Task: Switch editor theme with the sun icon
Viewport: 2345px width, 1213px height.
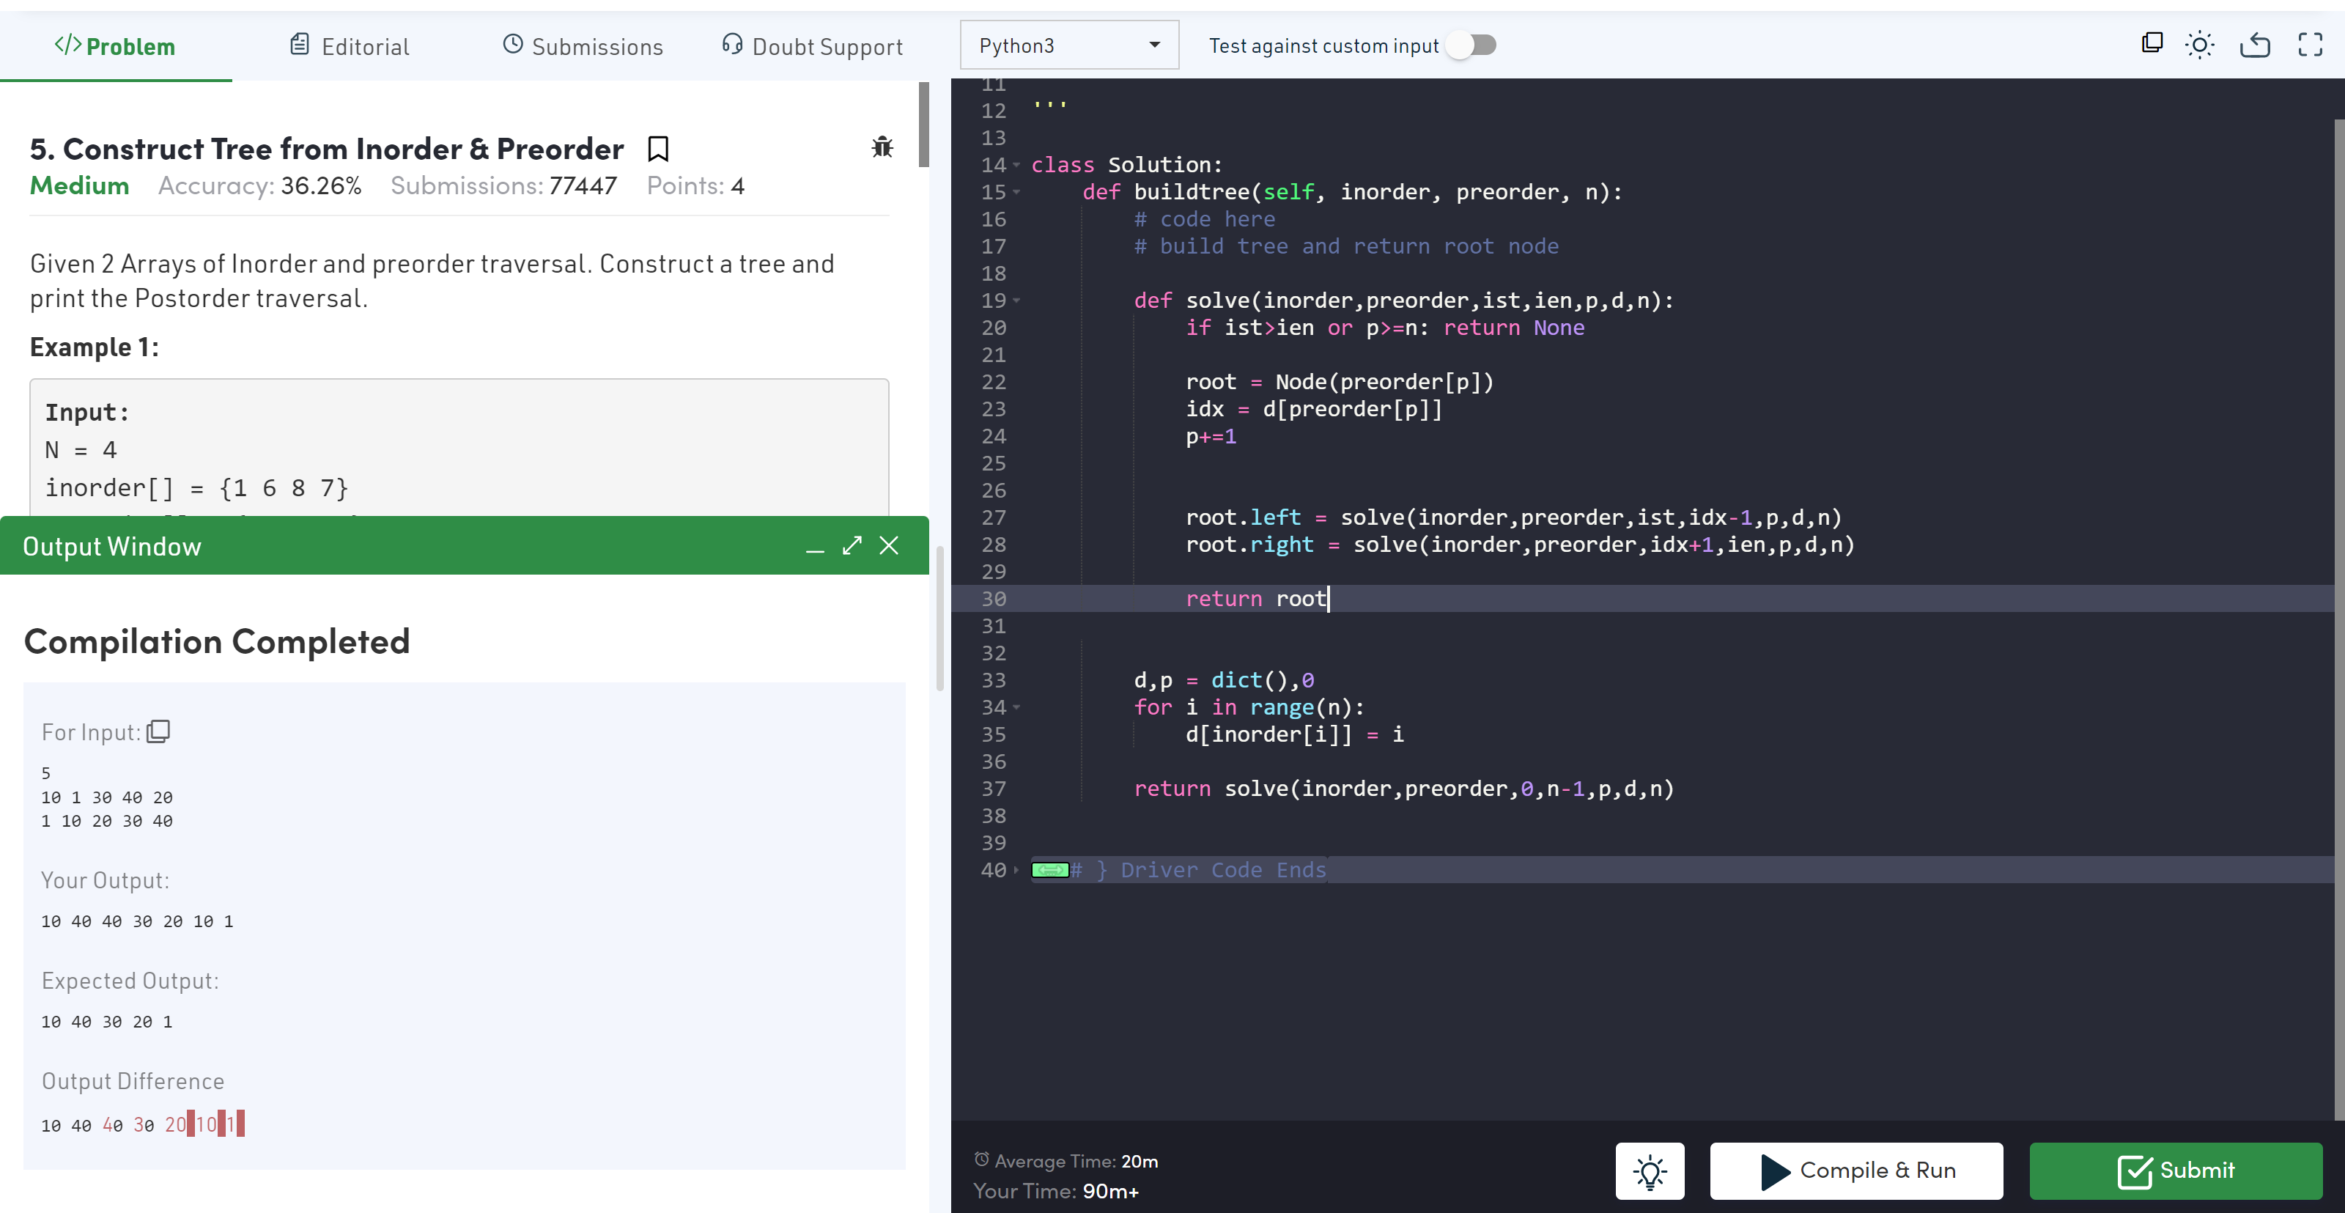Action: [x=2199, y=45]
